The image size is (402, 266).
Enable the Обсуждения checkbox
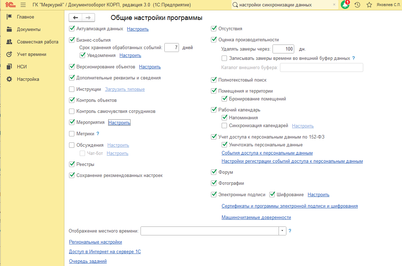pyautogui.click(x=72, y=145)
